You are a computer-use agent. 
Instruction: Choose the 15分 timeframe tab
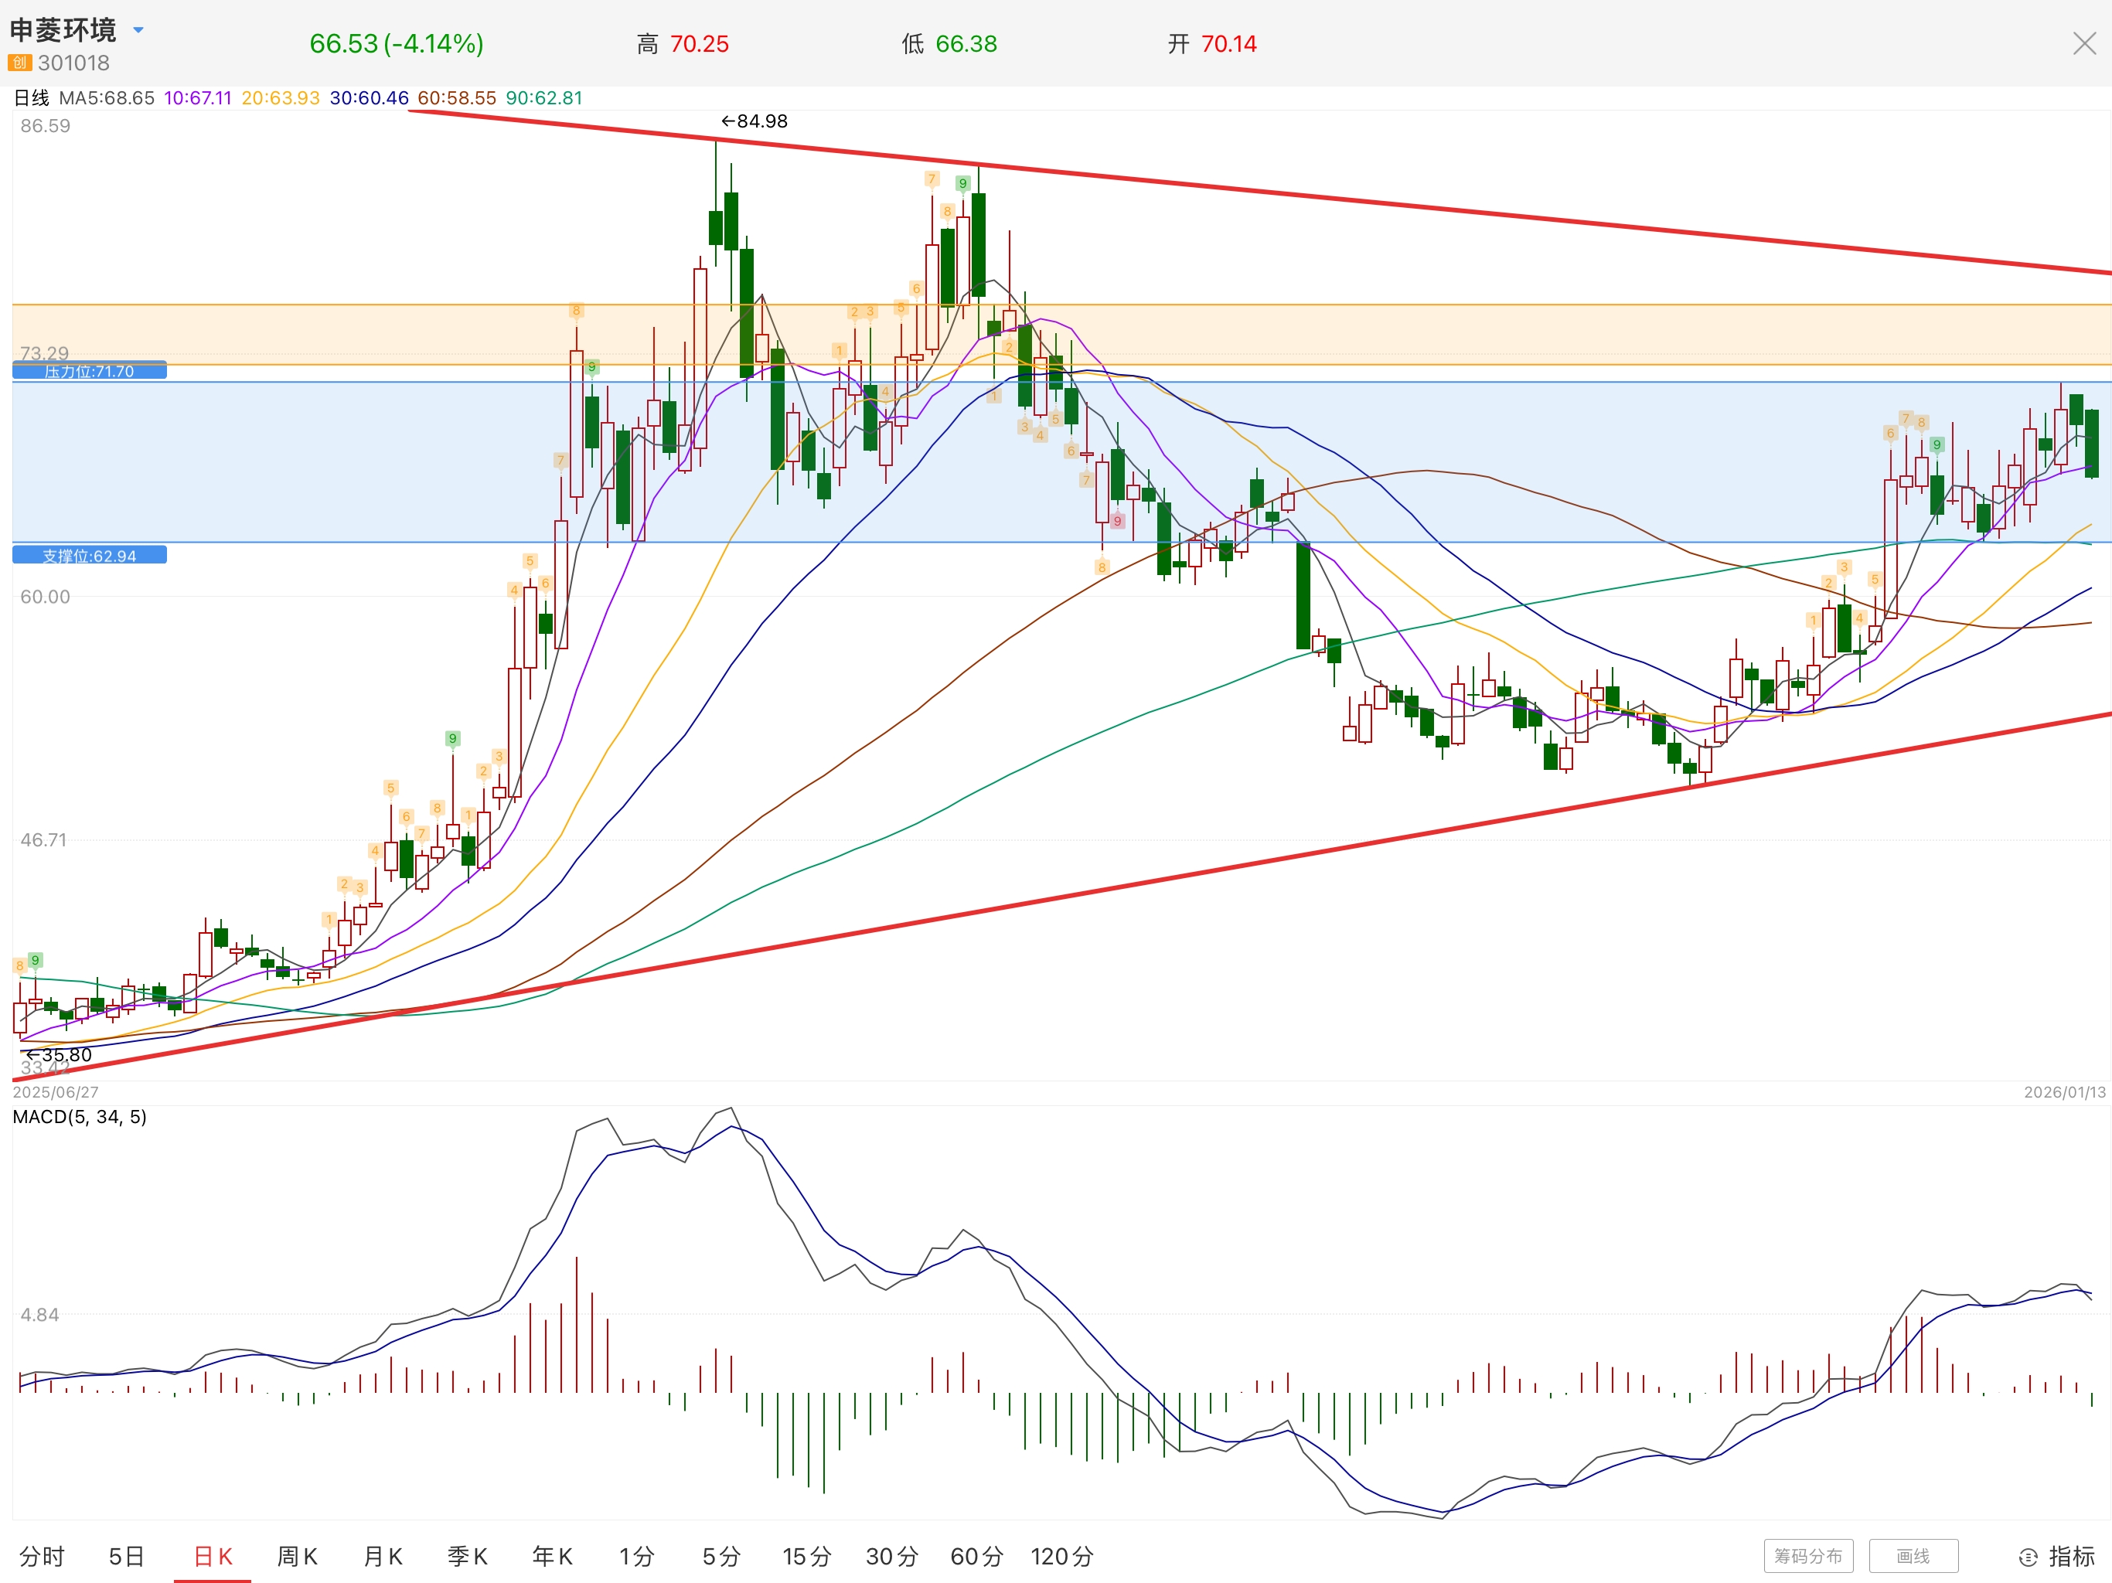807,1557
